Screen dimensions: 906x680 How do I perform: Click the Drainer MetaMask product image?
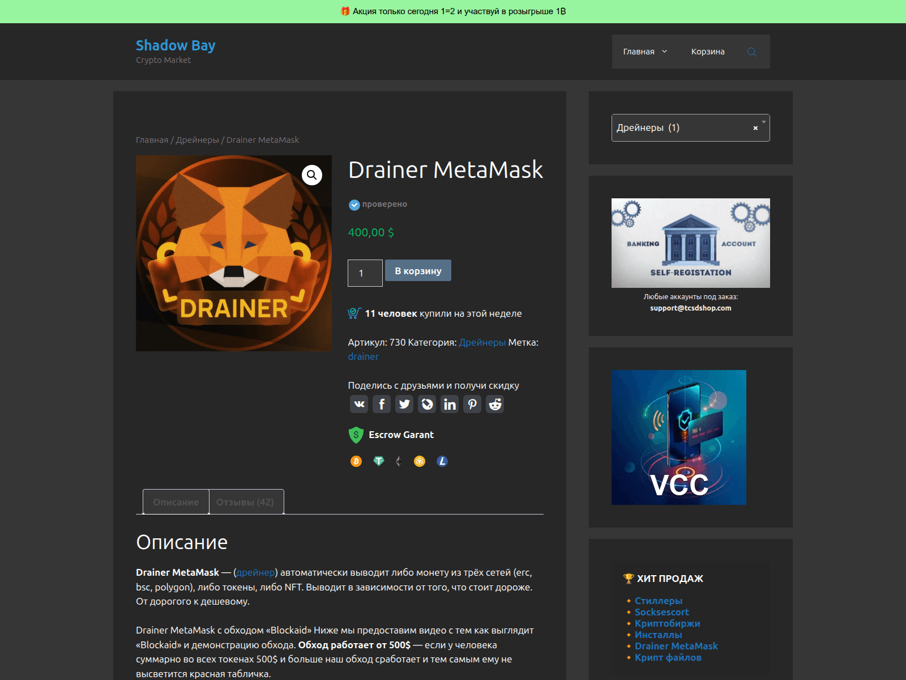pos(234,253)
